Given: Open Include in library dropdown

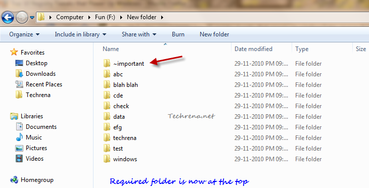Looking at the screenshot, I should (80, 34).
